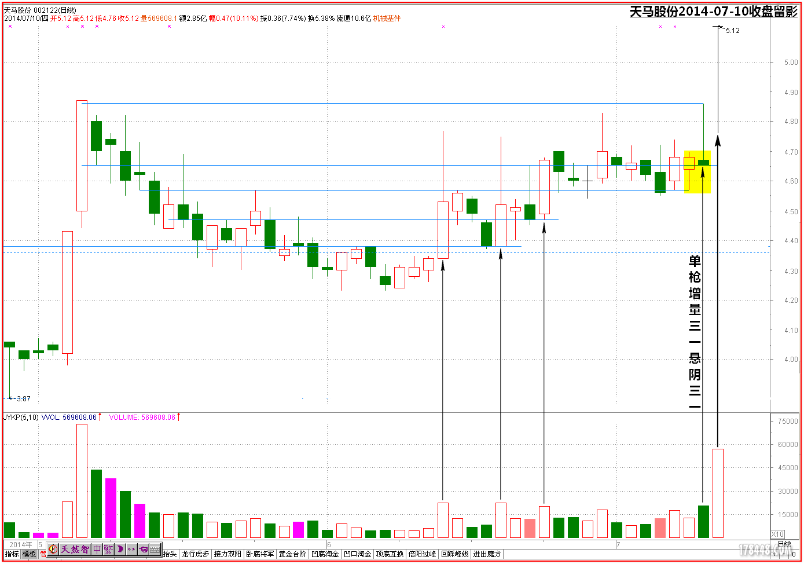Click the 75000 volume scale value

(788, 421)
